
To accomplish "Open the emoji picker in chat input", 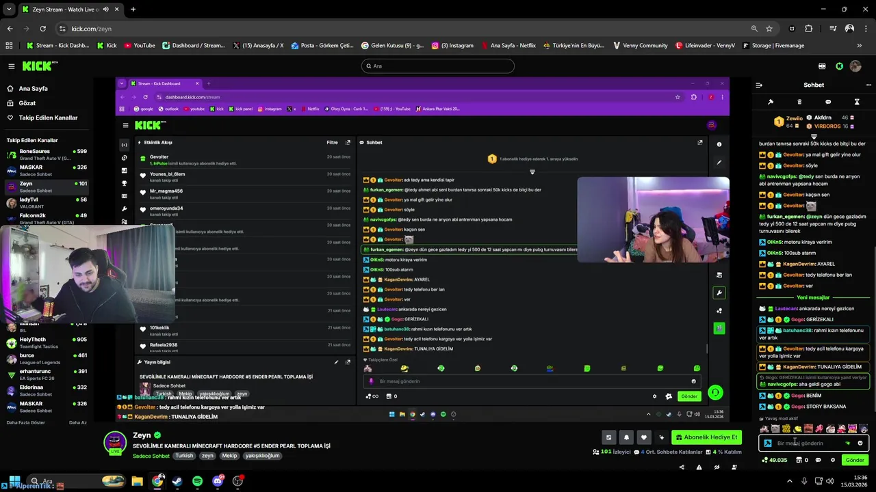I will click(x=860, y=443).
